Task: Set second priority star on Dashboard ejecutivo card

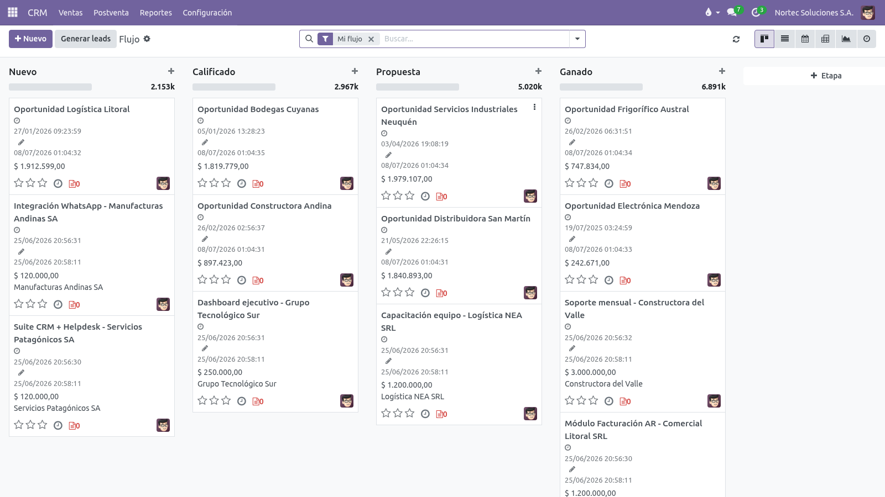Action: click(215, 400)
